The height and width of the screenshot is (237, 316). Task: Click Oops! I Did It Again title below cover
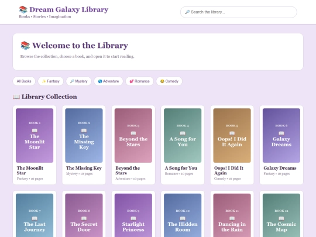(x=229, y=170)
